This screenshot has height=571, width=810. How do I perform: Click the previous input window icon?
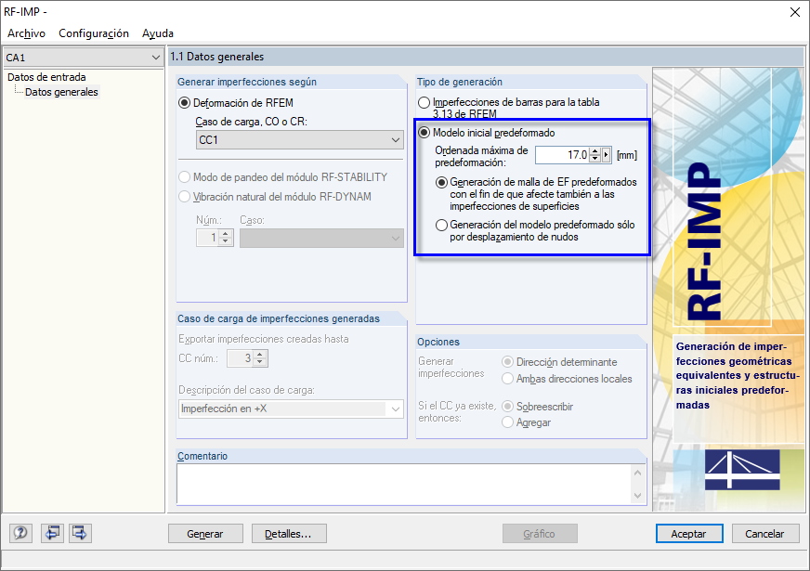coord(52,533)
